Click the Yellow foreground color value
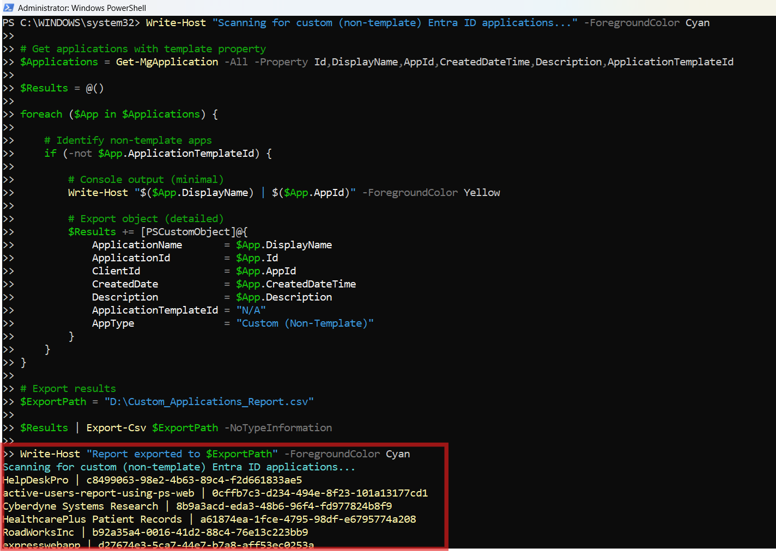 (x=482, y=193)
